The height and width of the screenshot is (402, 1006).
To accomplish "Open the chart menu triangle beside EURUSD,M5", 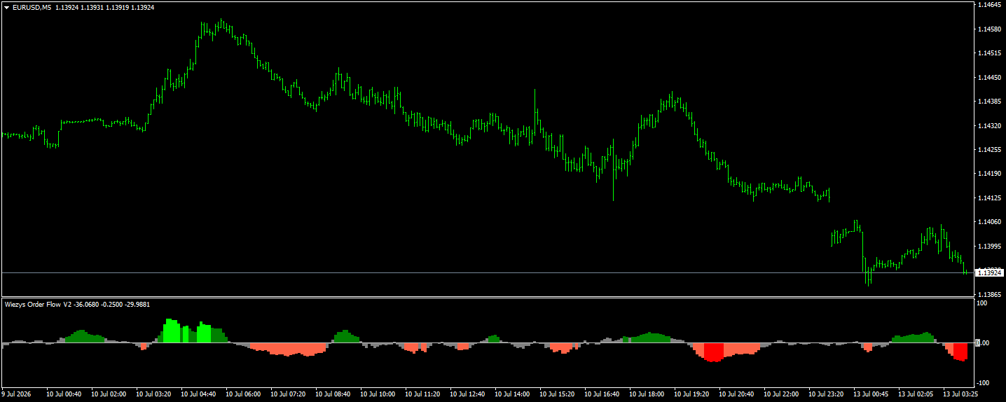I will [x=6, y=7].
